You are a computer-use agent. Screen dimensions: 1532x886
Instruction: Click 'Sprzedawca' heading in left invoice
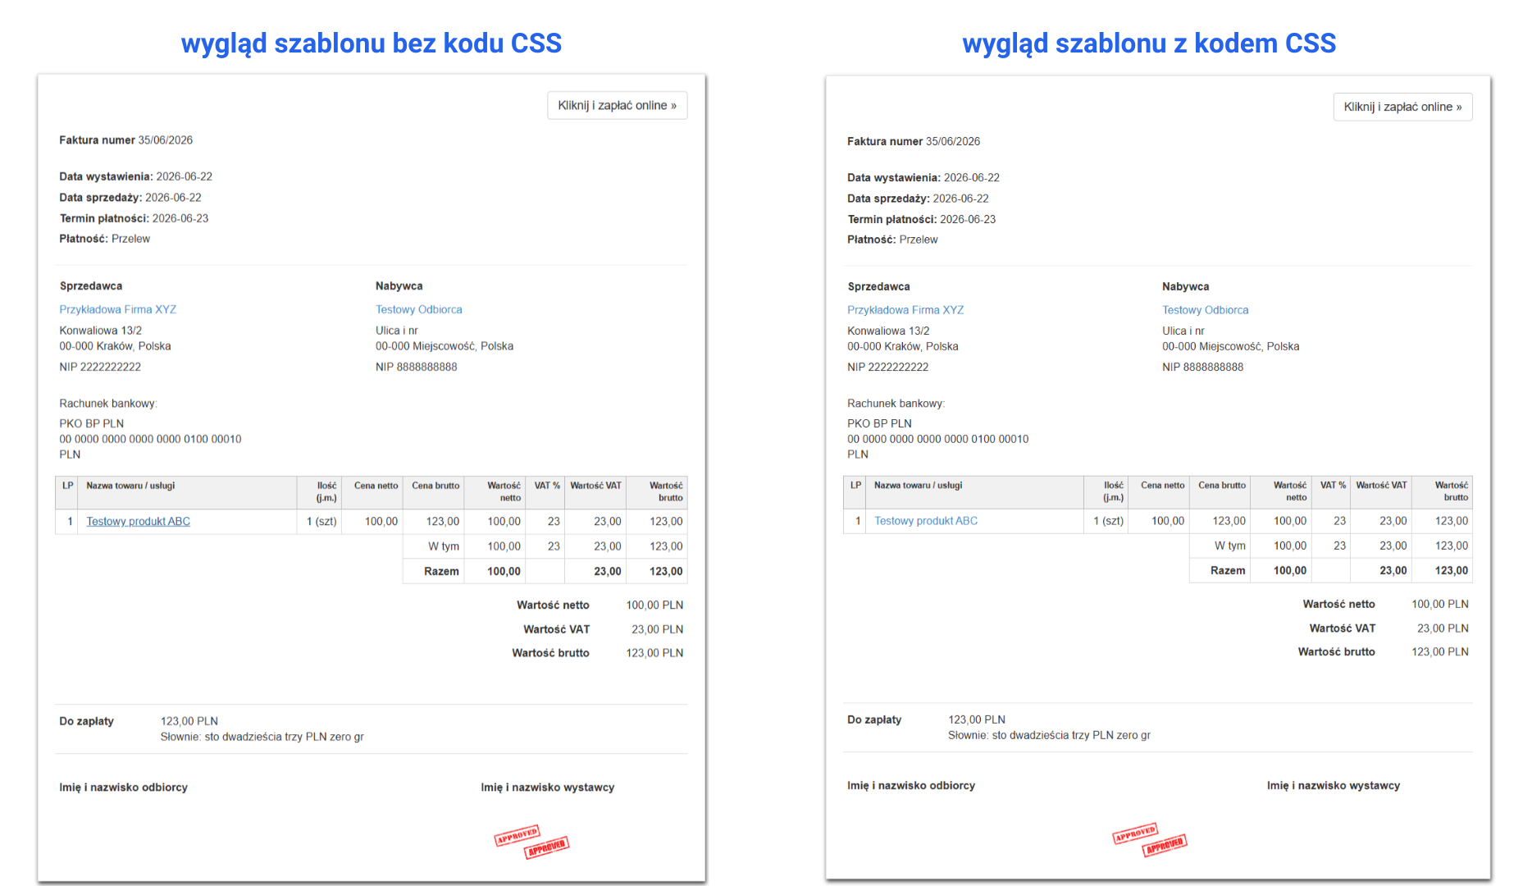(x=90, y=285)
